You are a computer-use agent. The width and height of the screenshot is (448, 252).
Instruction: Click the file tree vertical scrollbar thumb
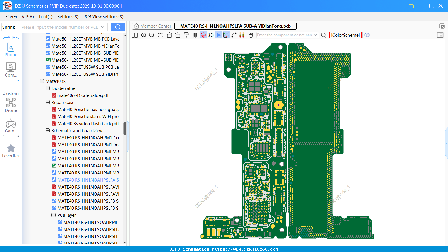coord(125,128)
